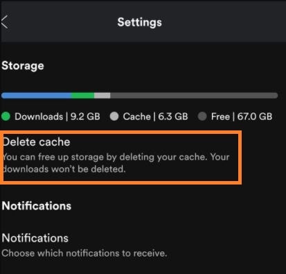Screen dimensions: 286x274
Task: Click the Cache 6.3 GB label
Action: pos(155,117)
